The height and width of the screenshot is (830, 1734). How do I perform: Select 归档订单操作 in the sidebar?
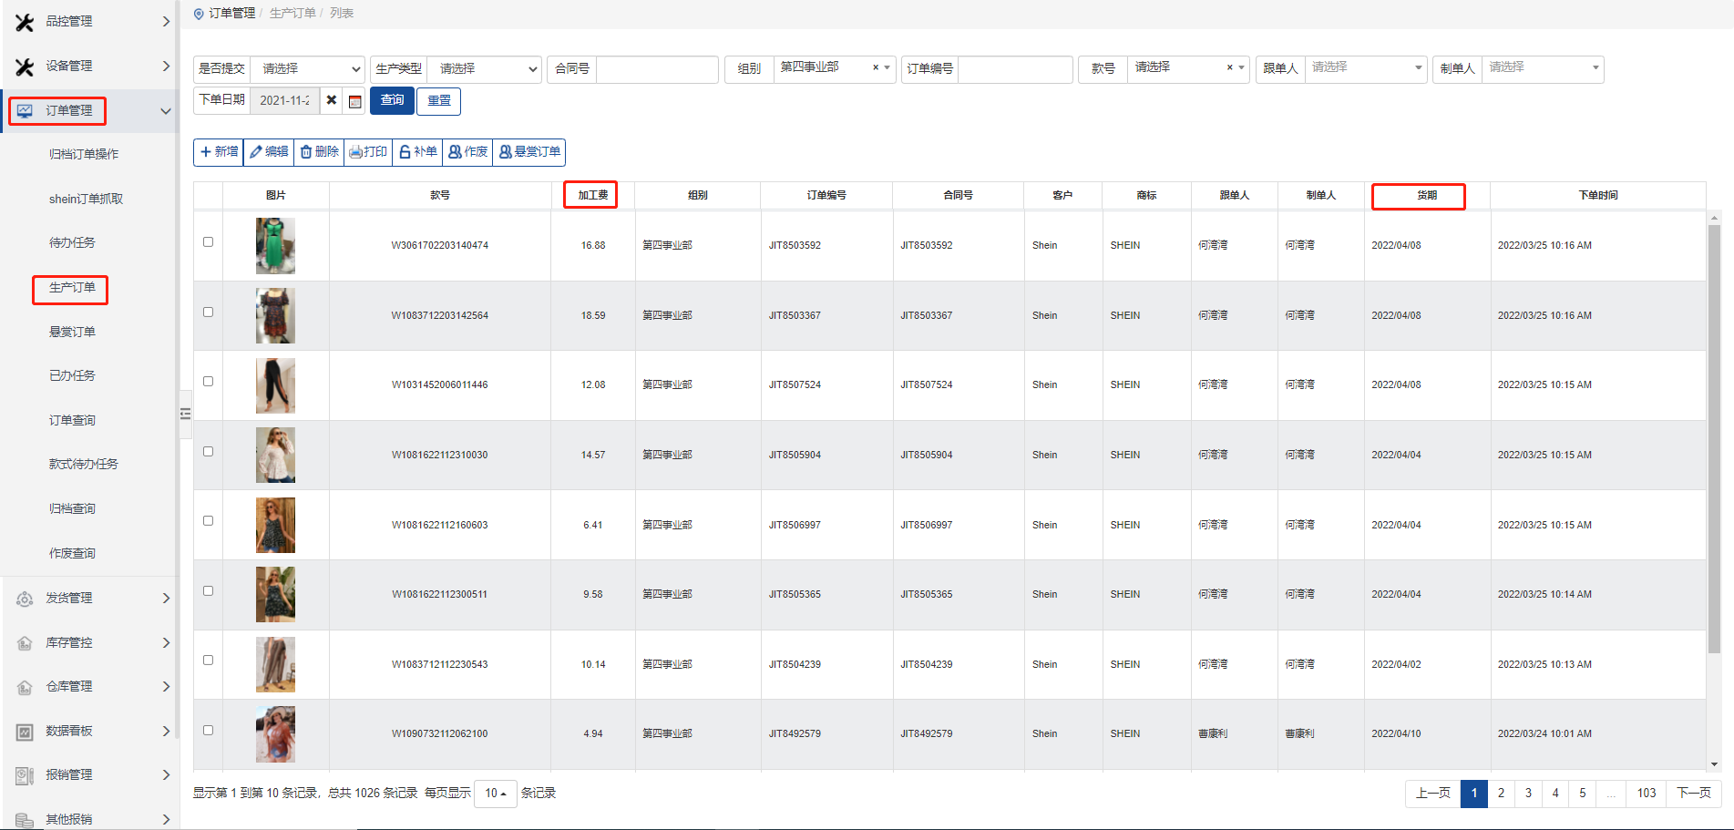84,154
